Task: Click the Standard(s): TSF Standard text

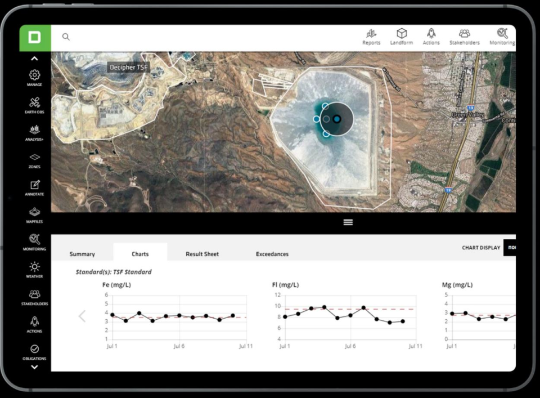Action: (x=114, y=272)
